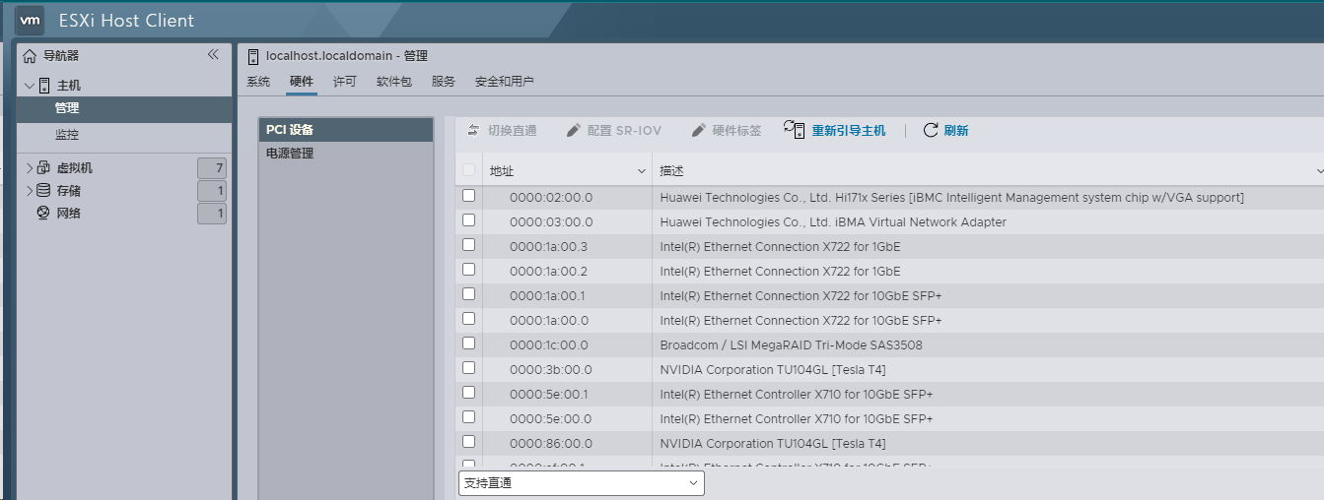This screenshot has width=1324, height=500.
Task: Click X722 10GbE SFP+ description at 0000:1a:00.1
Action: click(x=801, y=295)
